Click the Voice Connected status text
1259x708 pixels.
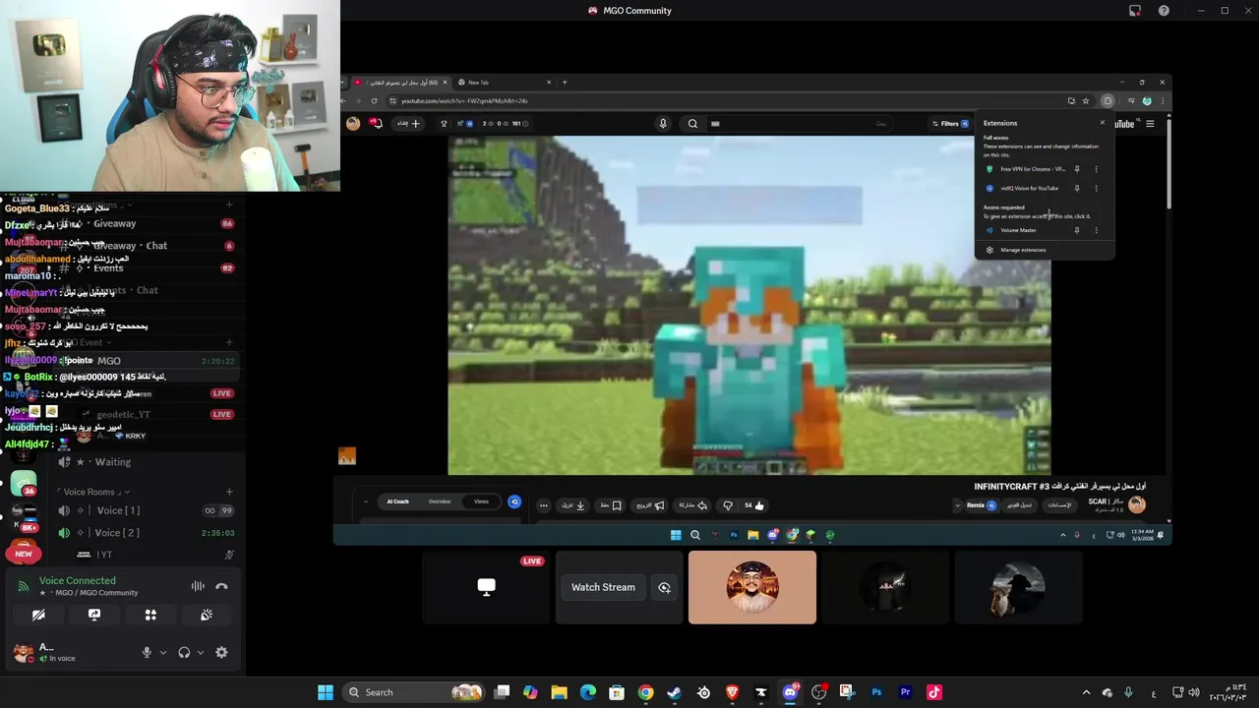point(78,580)
